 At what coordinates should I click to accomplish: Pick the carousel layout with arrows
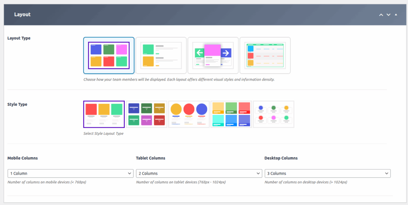point(213,55)
